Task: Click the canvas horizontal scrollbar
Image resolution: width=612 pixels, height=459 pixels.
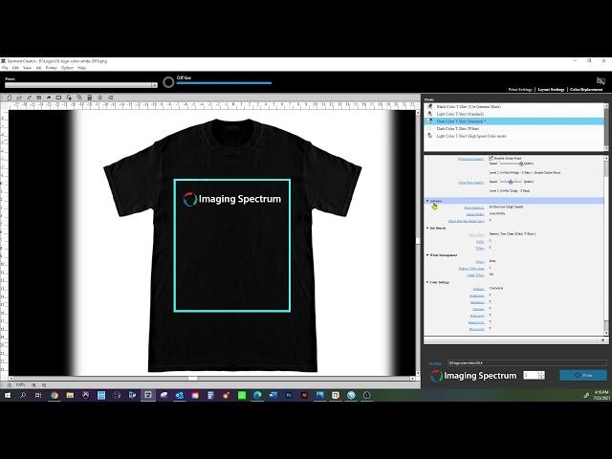Action: 211,379
